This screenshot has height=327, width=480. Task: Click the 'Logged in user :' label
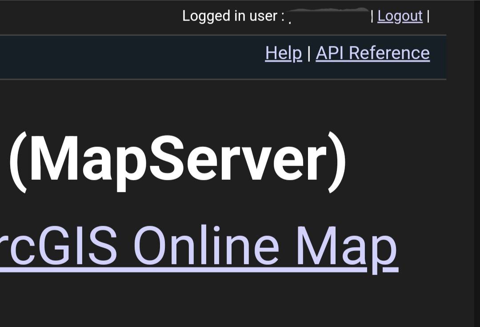[x=234, y=16]
